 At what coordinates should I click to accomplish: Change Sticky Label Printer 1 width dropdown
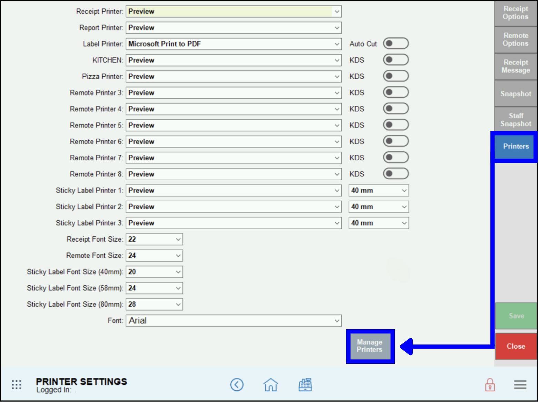click(379, 190)
